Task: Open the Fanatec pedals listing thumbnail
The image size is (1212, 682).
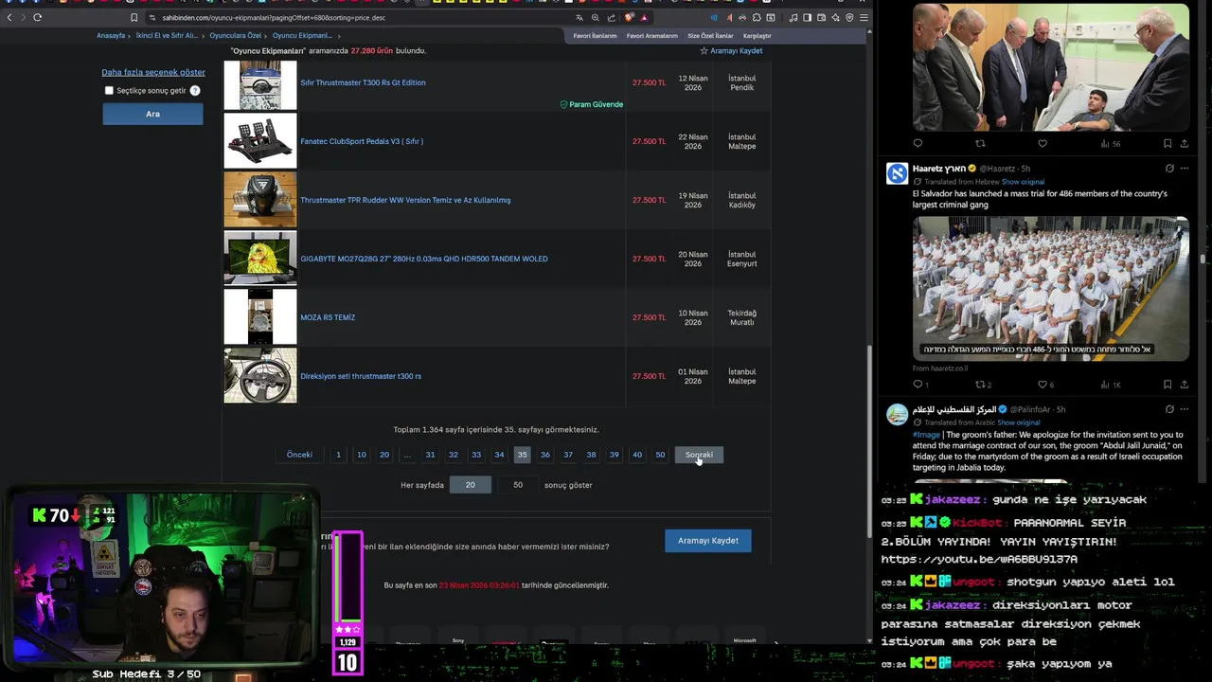Action: pos(260,141)
